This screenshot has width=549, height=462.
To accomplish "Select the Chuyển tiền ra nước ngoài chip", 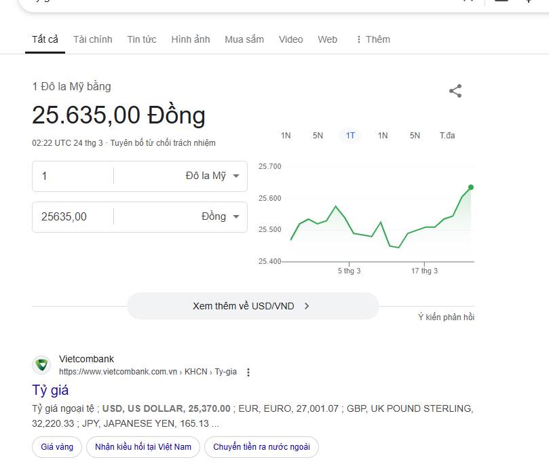I will [261, 447].
